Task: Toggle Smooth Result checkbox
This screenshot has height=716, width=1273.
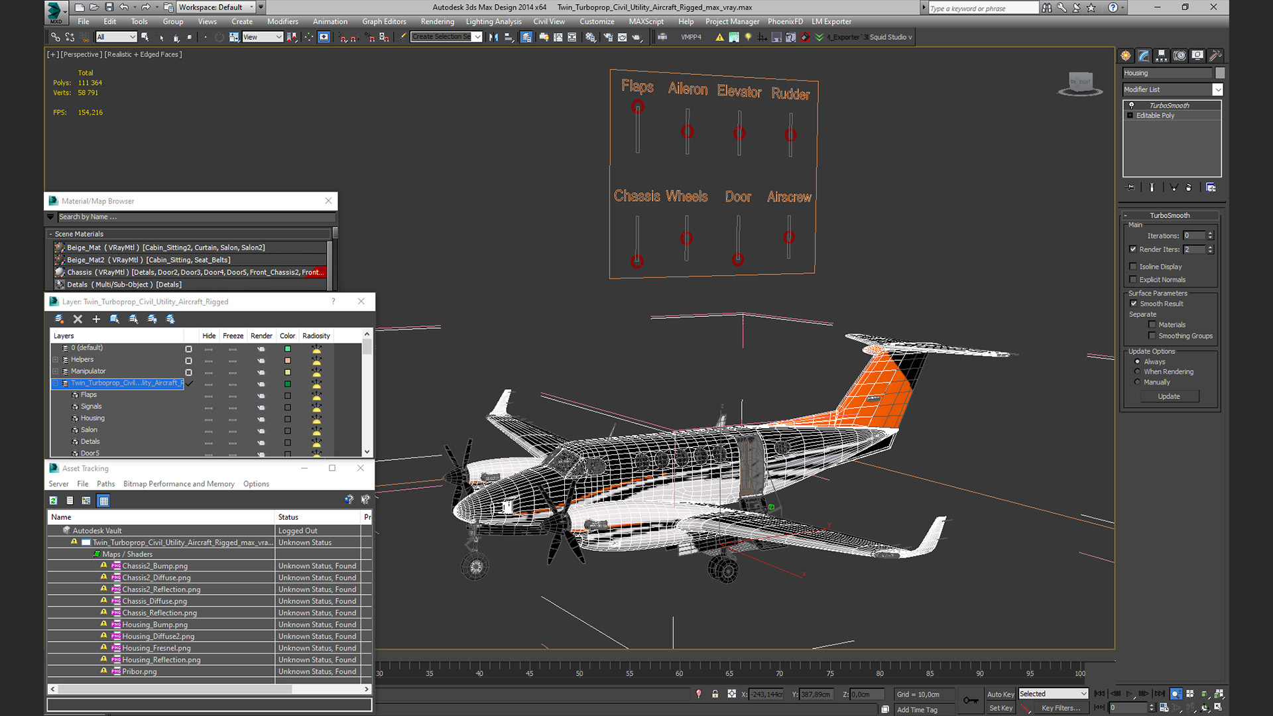Action: [1134, 304]
